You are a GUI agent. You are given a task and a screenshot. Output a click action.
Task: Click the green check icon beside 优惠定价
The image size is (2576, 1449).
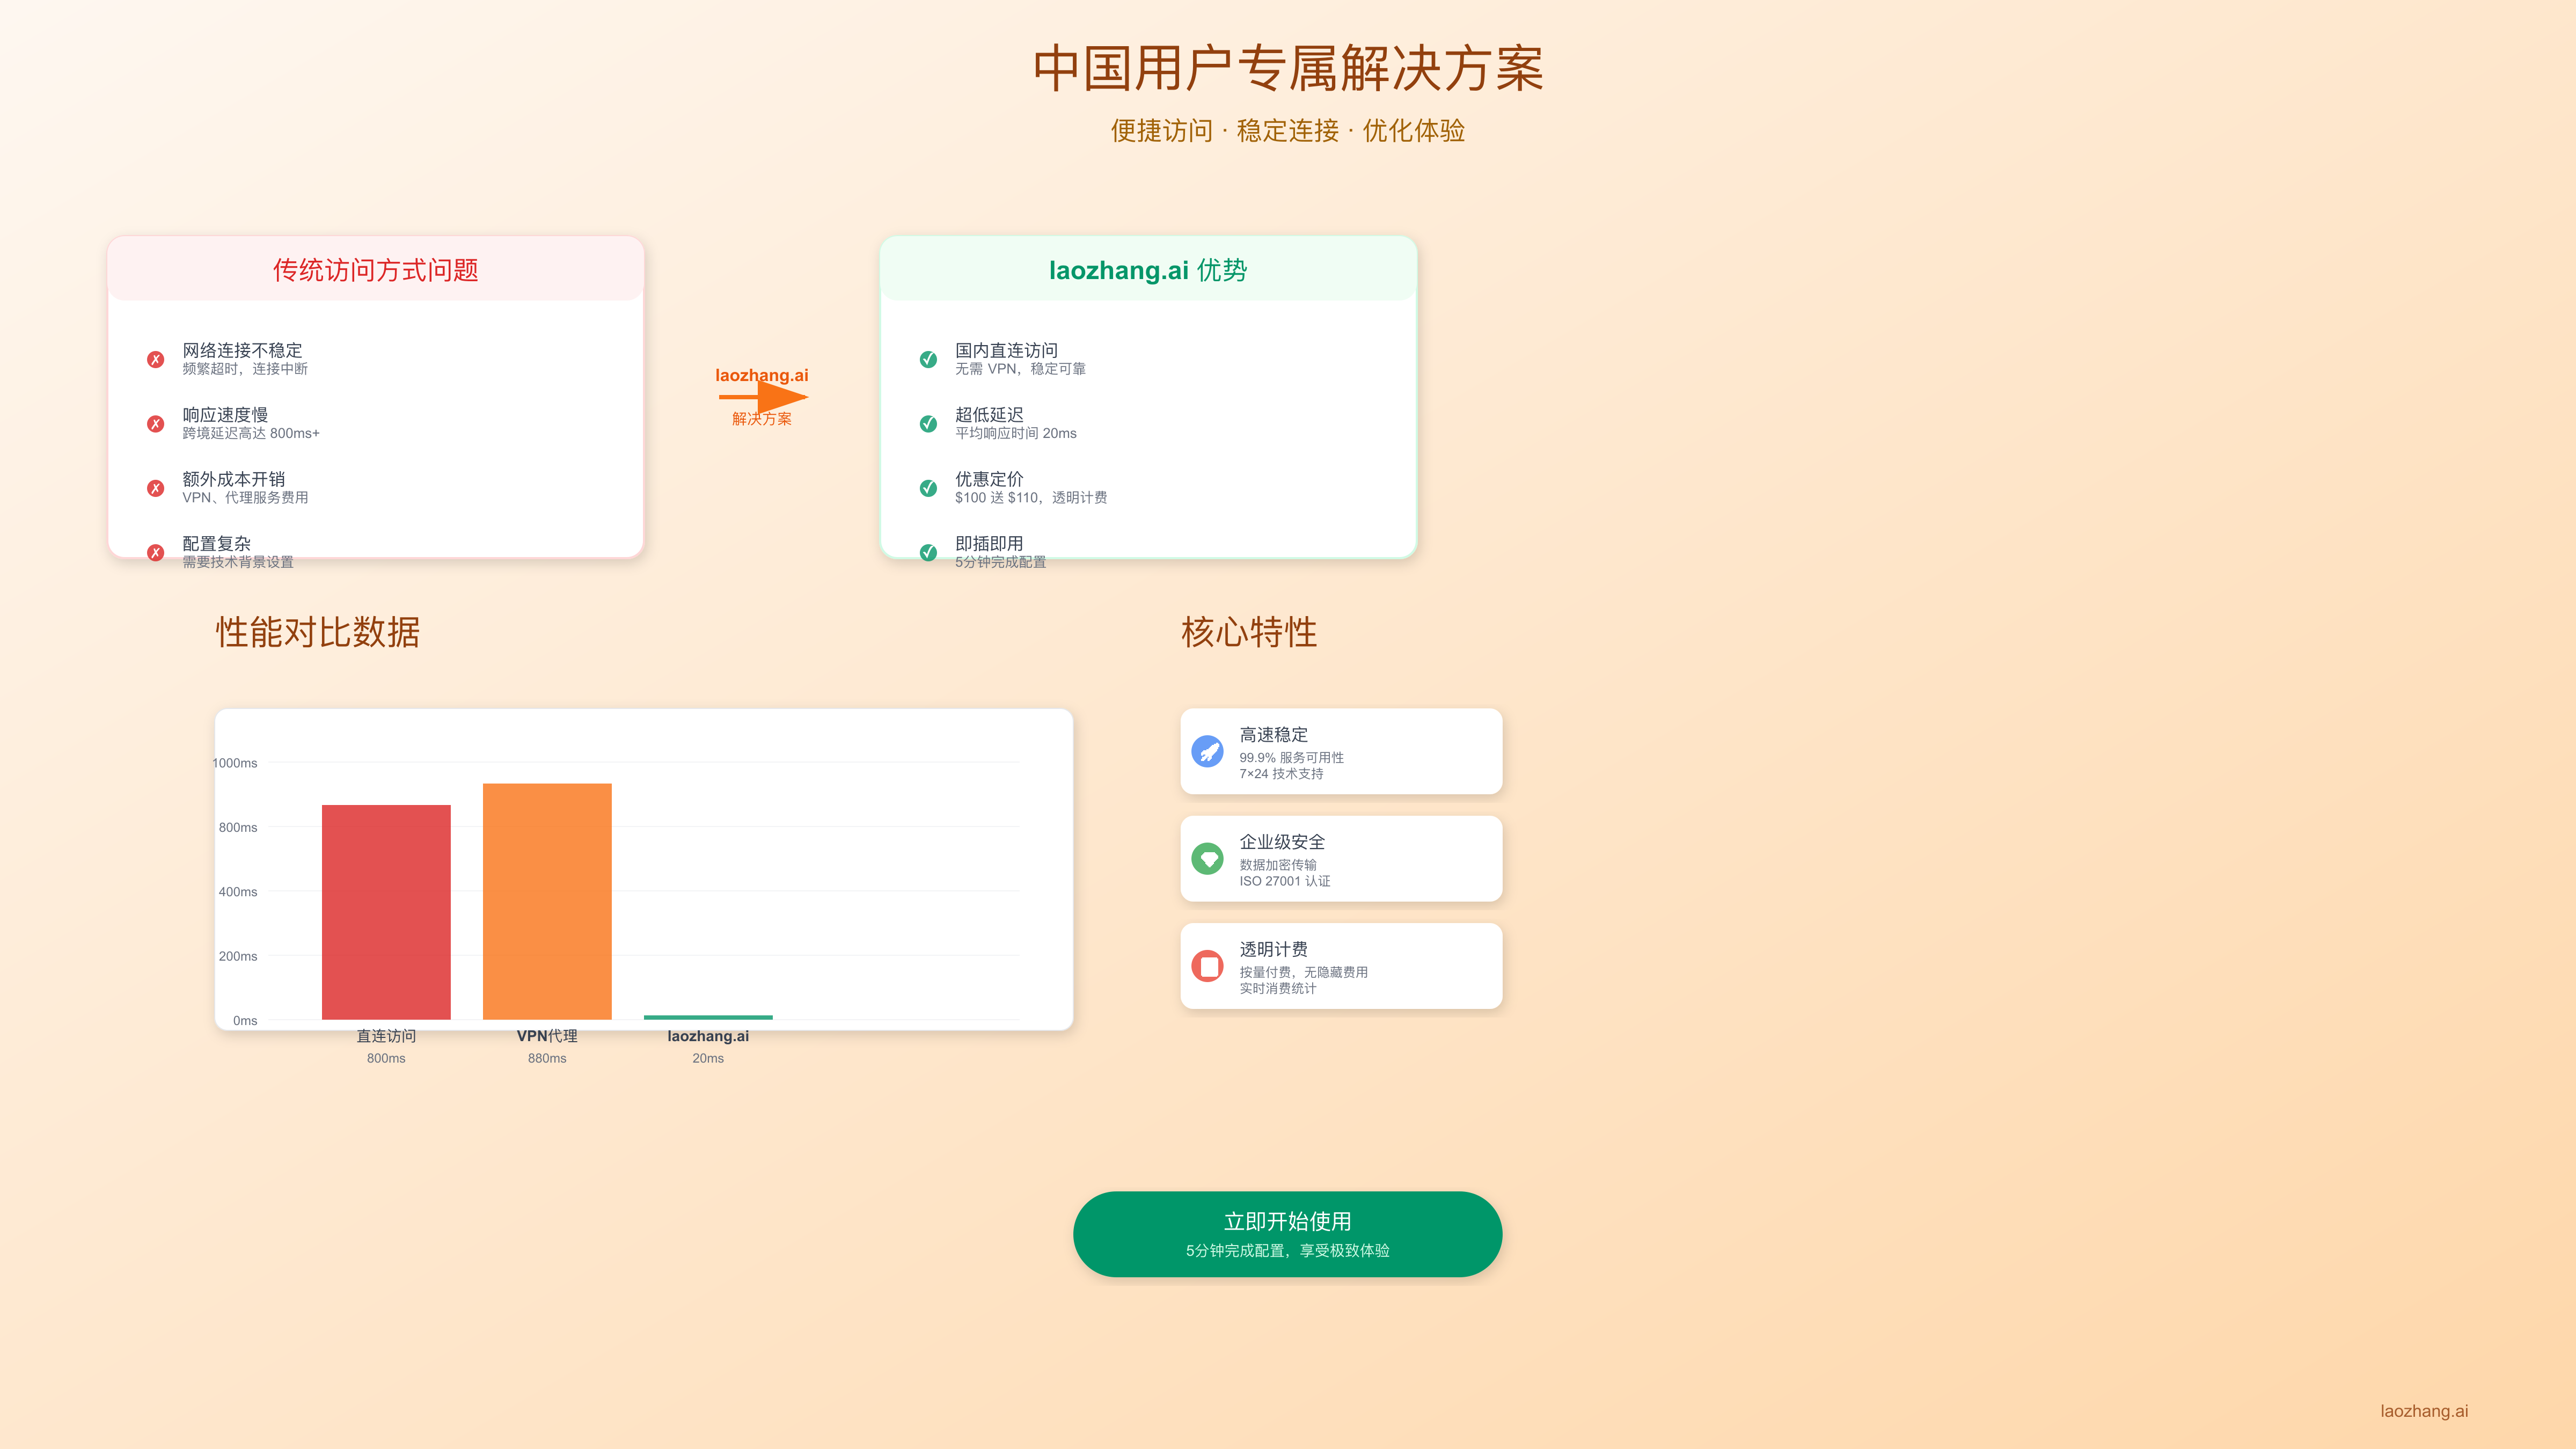(928, 488)
